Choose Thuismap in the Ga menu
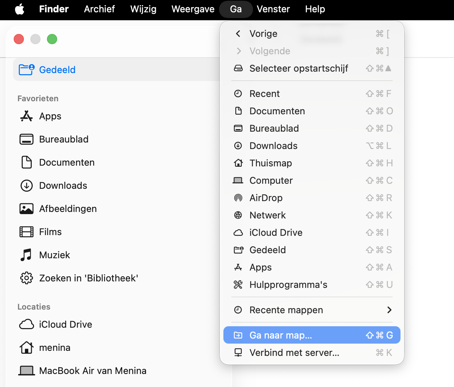 (312, 163)
